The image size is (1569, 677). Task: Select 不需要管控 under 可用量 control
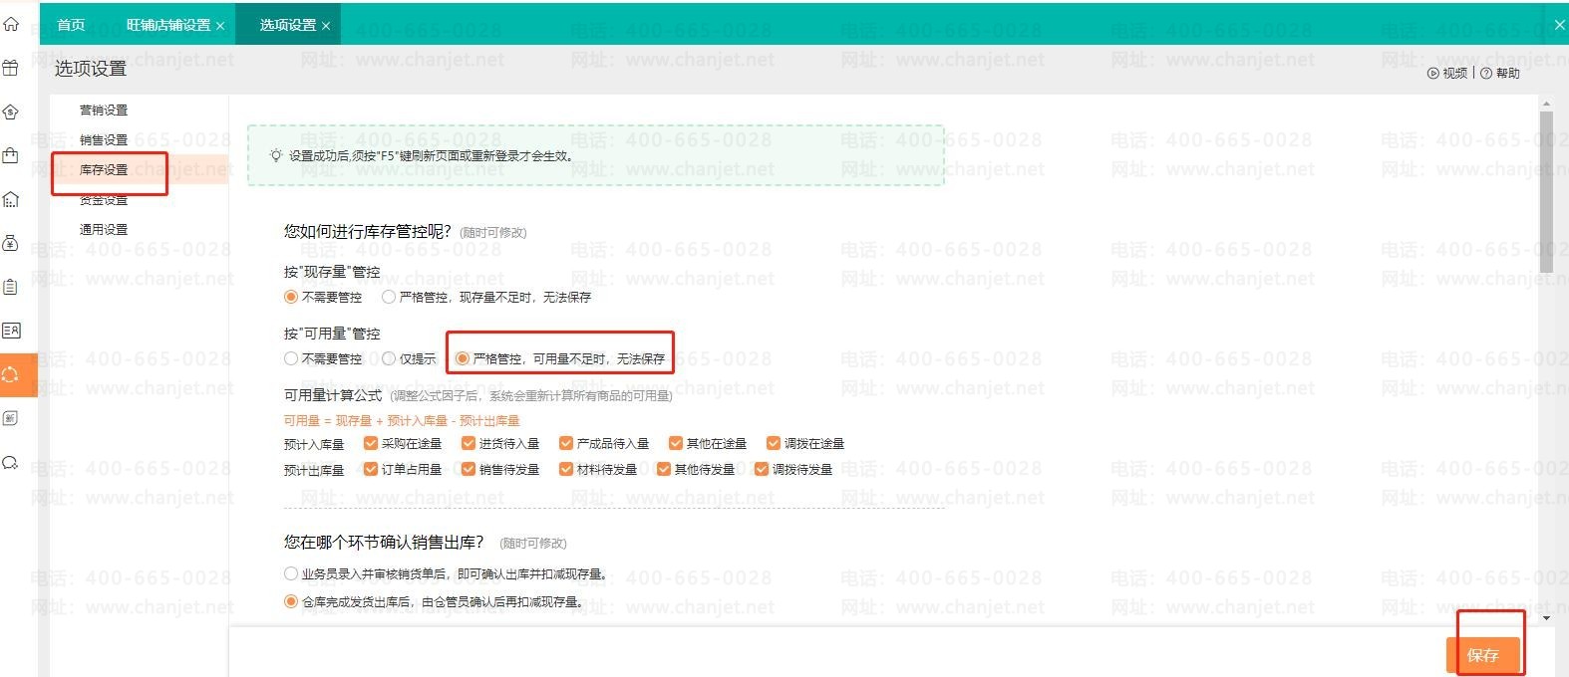tap(291, 358)
